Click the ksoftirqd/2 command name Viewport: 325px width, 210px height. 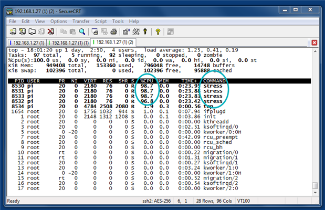221,183
